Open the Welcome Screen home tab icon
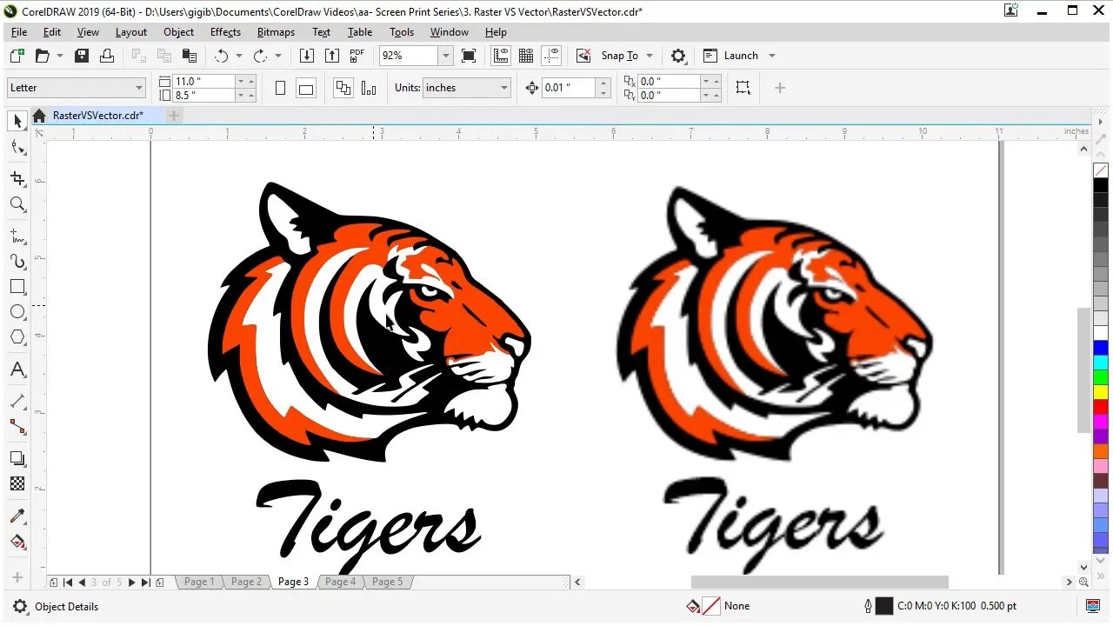Image resolution: width=1113 pixels, height=626 pixels. pos(39,116)
